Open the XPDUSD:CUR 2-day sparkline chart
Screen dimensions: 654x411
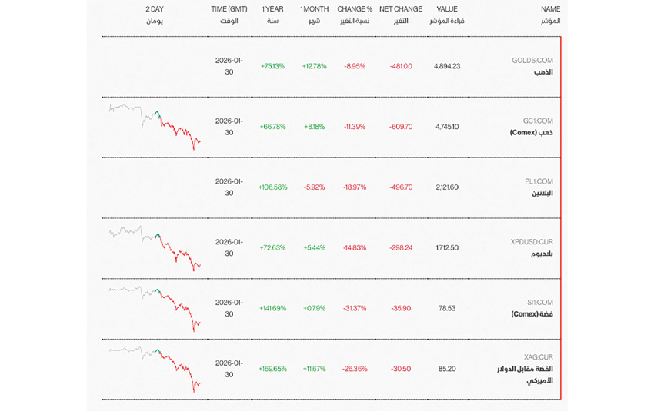pyautogui.click(x=155, y=247)
